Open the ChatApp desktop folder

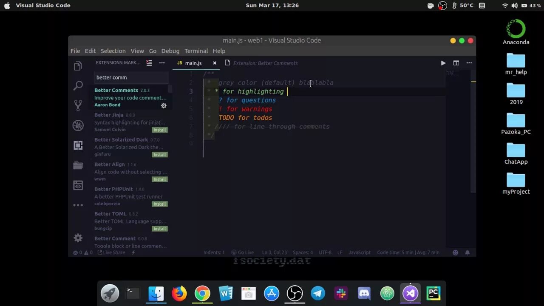click(516, 154)
